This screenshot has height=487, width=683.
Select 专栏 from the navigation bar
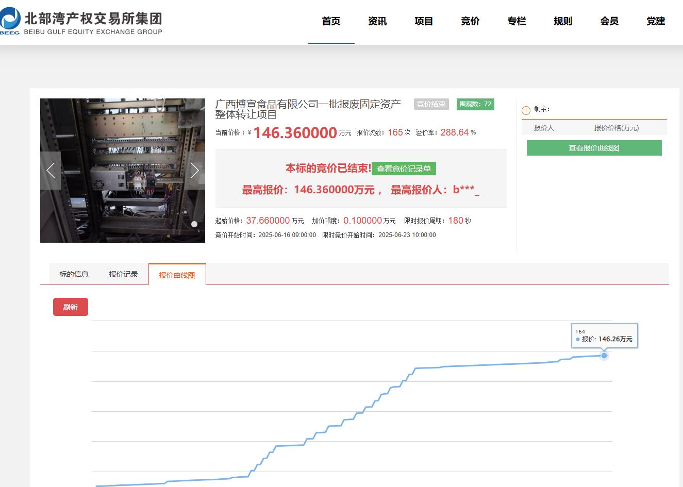coord(517,21)
